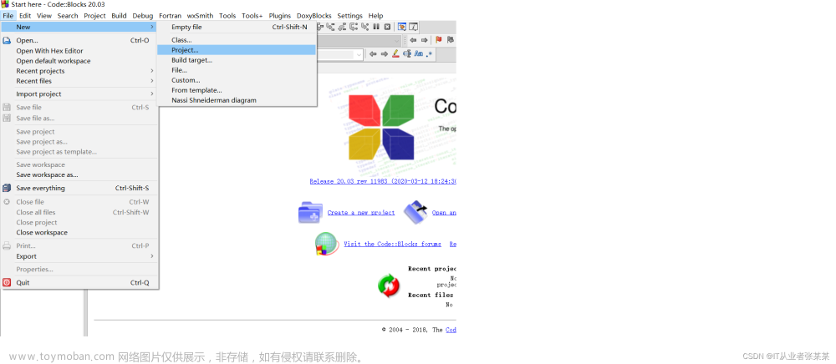This screenshot has width=836, height=364.
Task: Select Close workspace entry
Action: [80, 233]
